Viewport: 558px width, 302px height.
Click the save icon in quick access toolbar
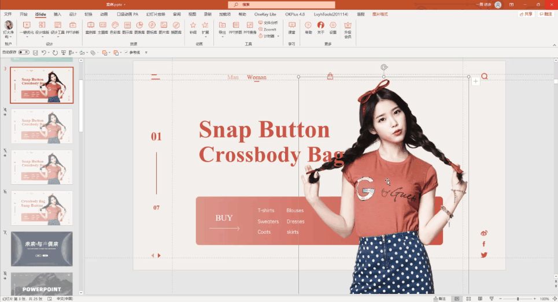[x=35, y=53]
